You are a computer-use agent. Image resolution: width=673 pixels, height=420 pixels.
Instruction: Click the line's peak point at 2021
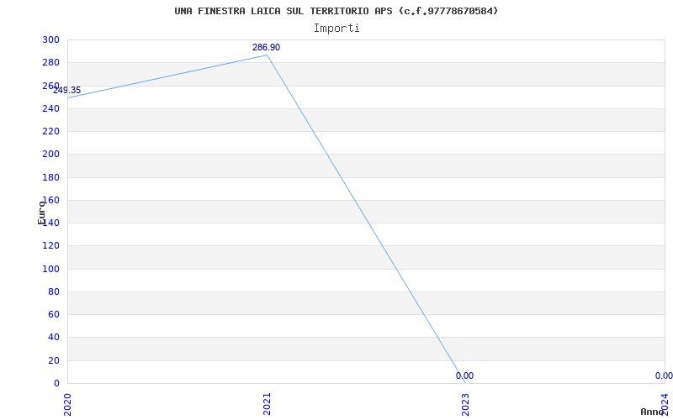coord(267,55)
